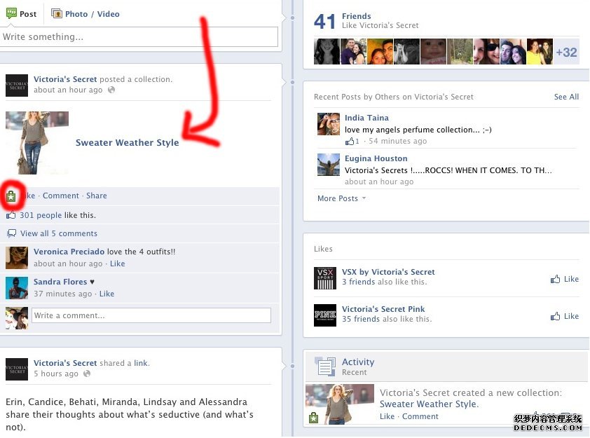This screenshot has height=438, width=590.
Task: Click the collection post's 'about an hour ago' timestamp
Action: click(68, 90)
